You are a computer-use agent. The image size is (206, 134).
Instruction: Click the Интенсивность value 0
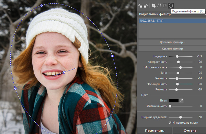click(201, 106)
